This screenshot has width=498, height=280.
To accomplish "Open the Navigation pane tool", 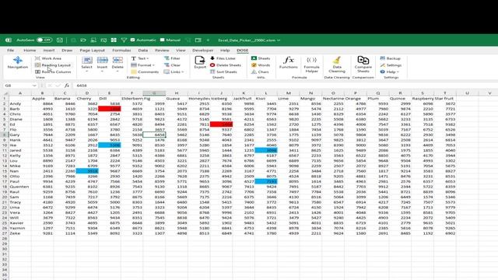I will [17, 62].
